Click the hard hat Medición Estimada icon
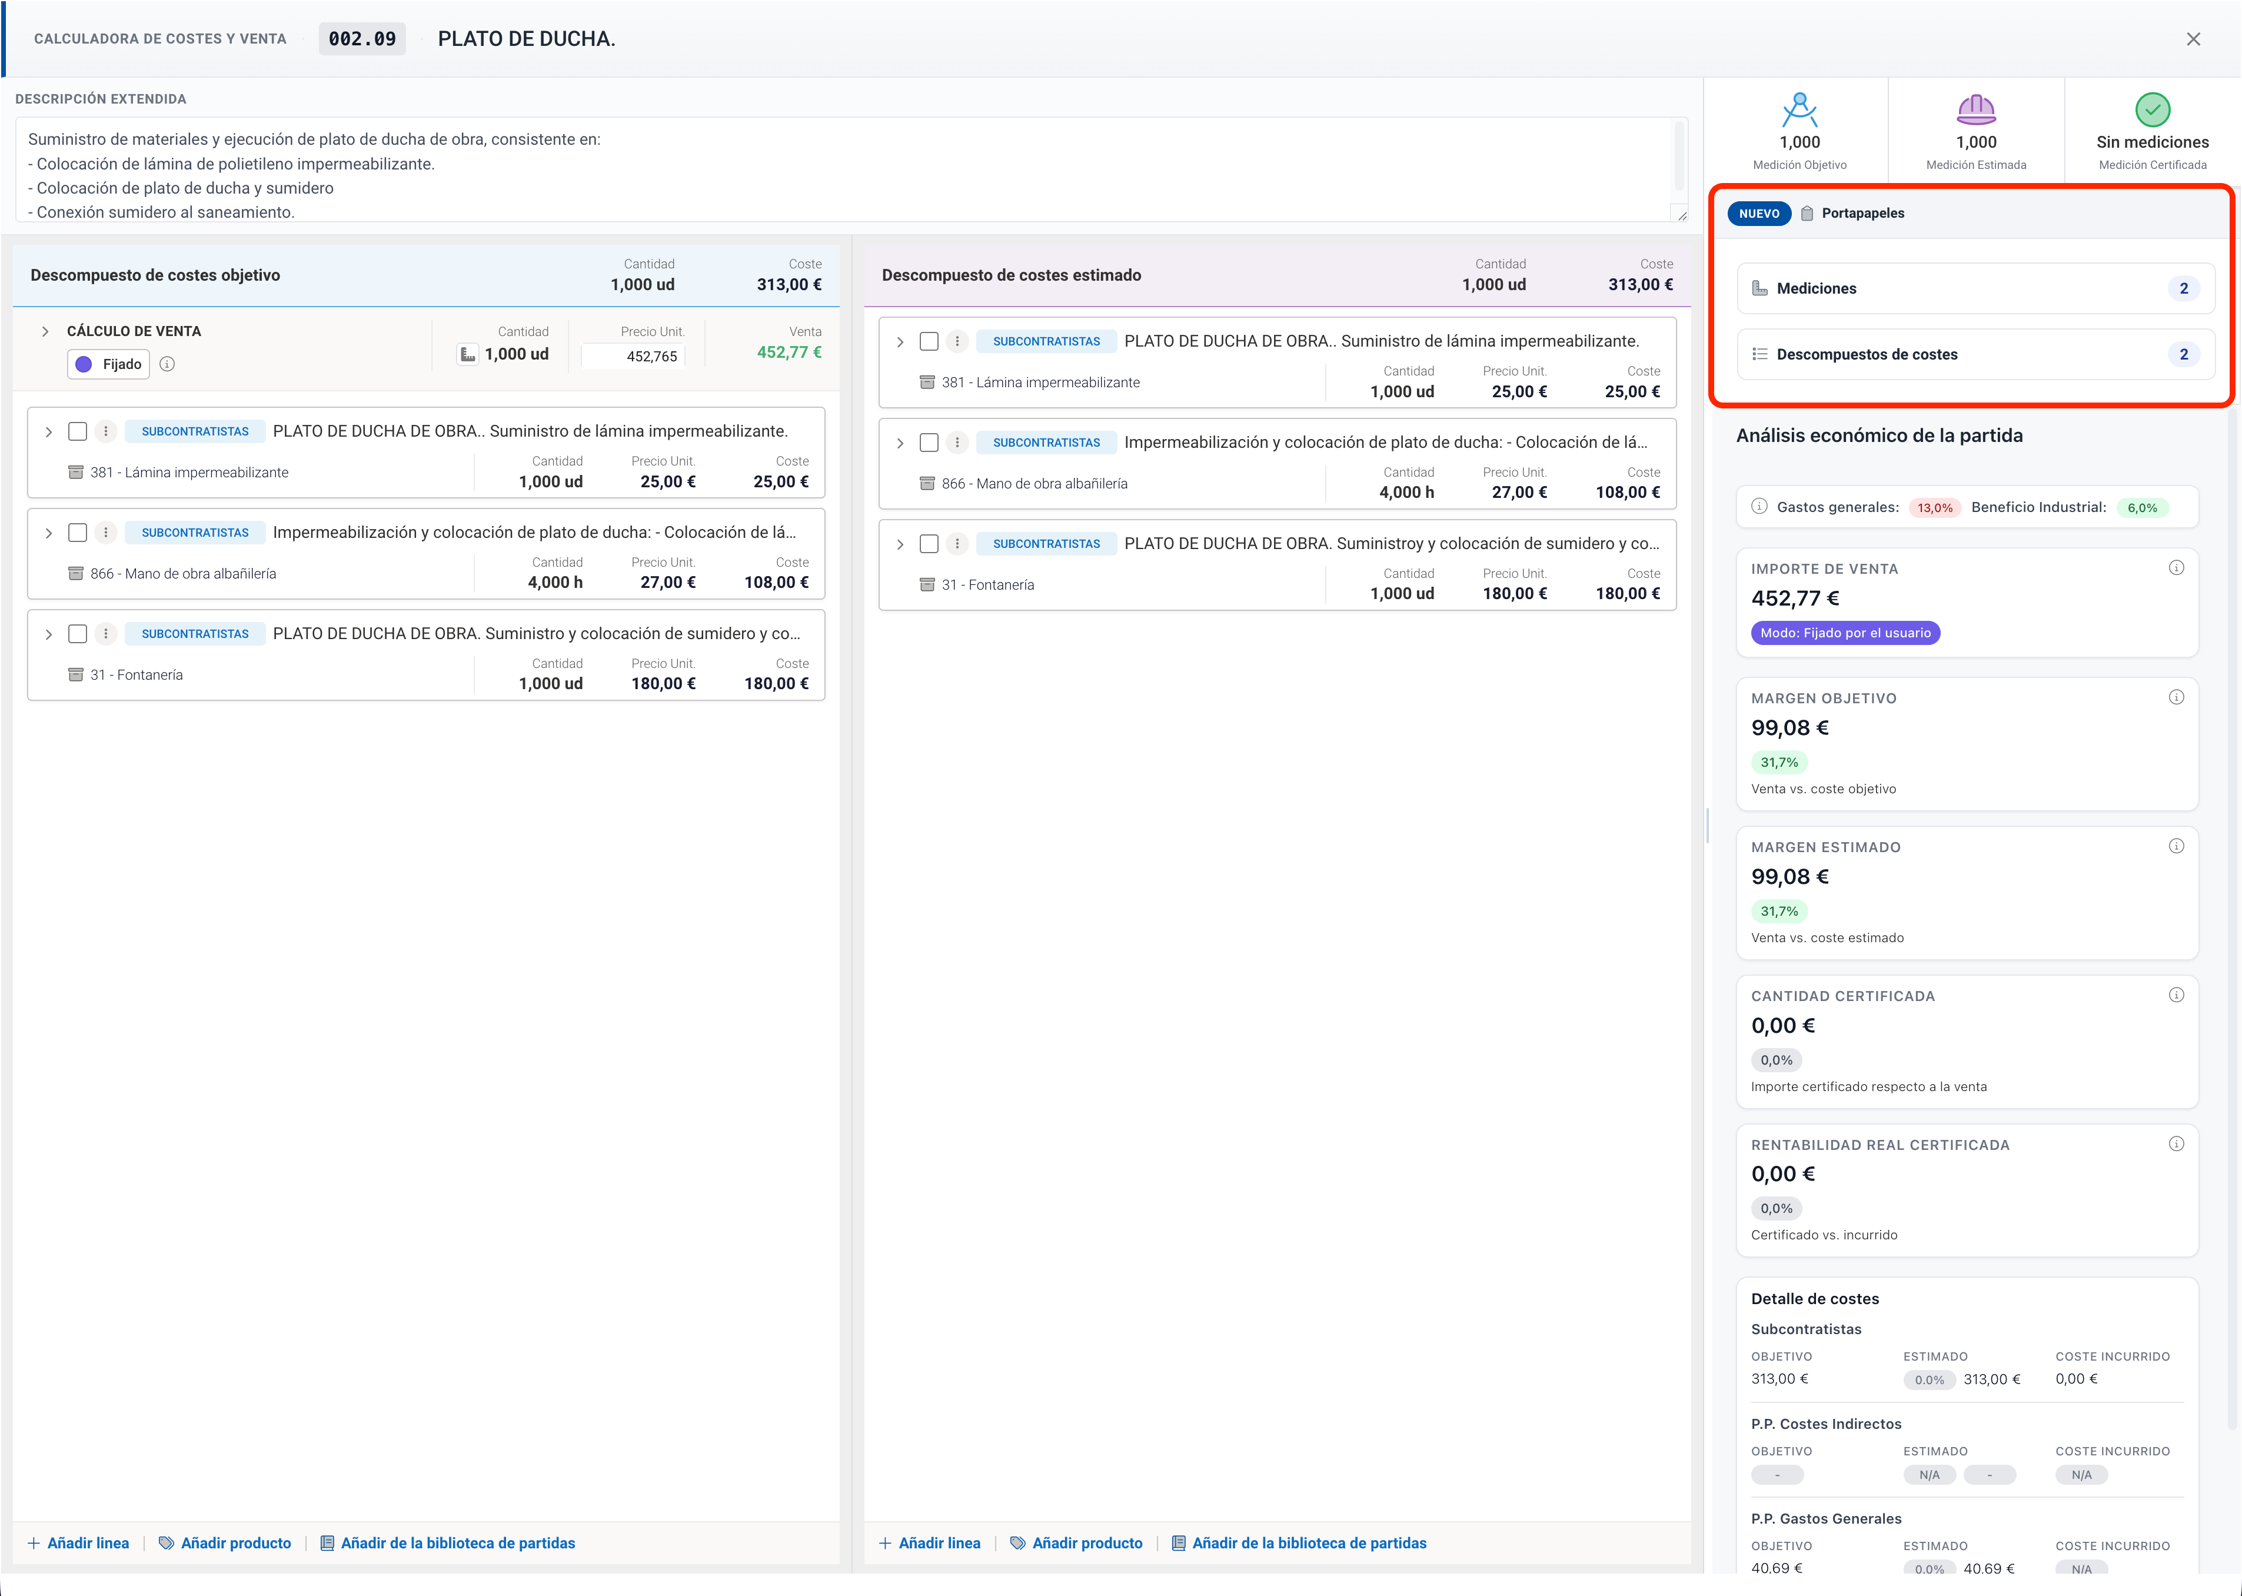The image size is (2242, 1596). pyautogui.click(x=1976, y=109)
